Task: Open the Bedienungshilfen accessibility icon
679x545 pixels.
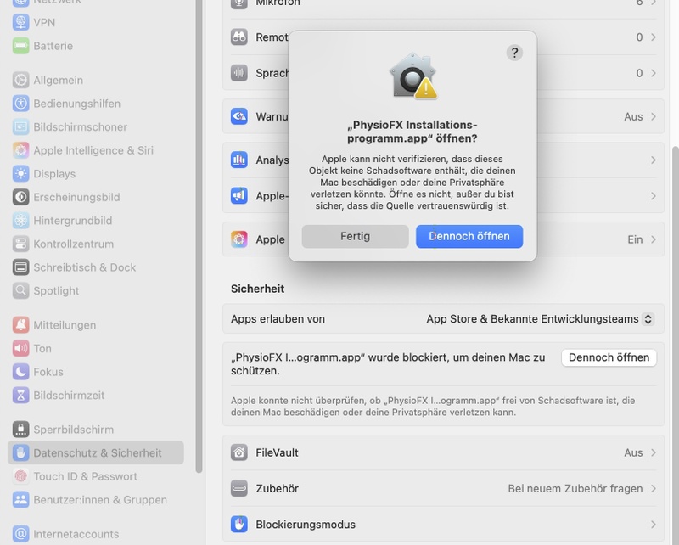Action: [x=20, y=103]
